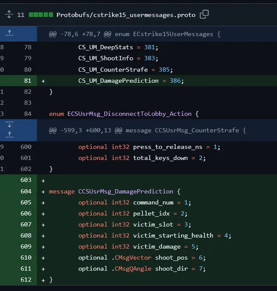Click ECSUsrMsg_DisconnectToLobby_Action enum name
The height and width of the screenshot is (291, 277).
(x=129, y=114)
